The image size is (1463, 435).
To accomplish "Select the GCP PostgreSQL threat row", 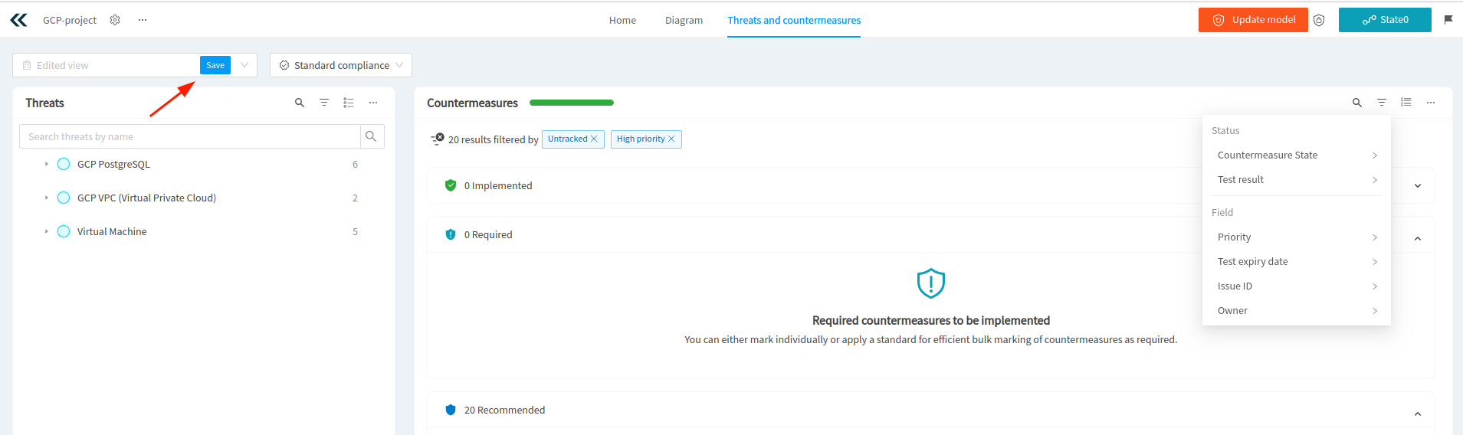I will pyautogui.click(x=202, y=164).
